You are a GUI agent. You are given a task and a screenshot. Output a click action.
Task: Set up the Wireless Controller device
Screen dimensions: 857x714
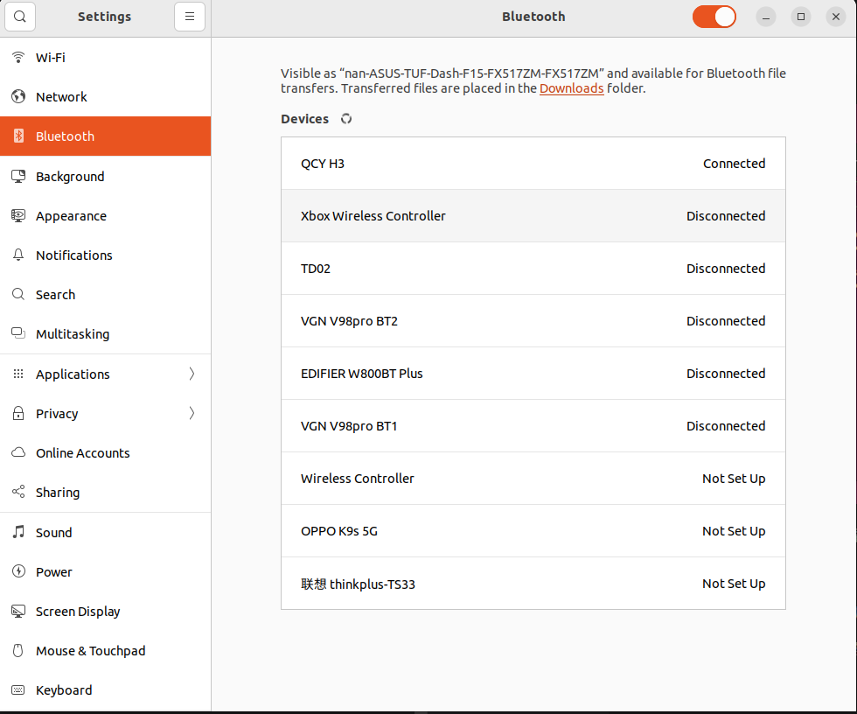(533, 479)
